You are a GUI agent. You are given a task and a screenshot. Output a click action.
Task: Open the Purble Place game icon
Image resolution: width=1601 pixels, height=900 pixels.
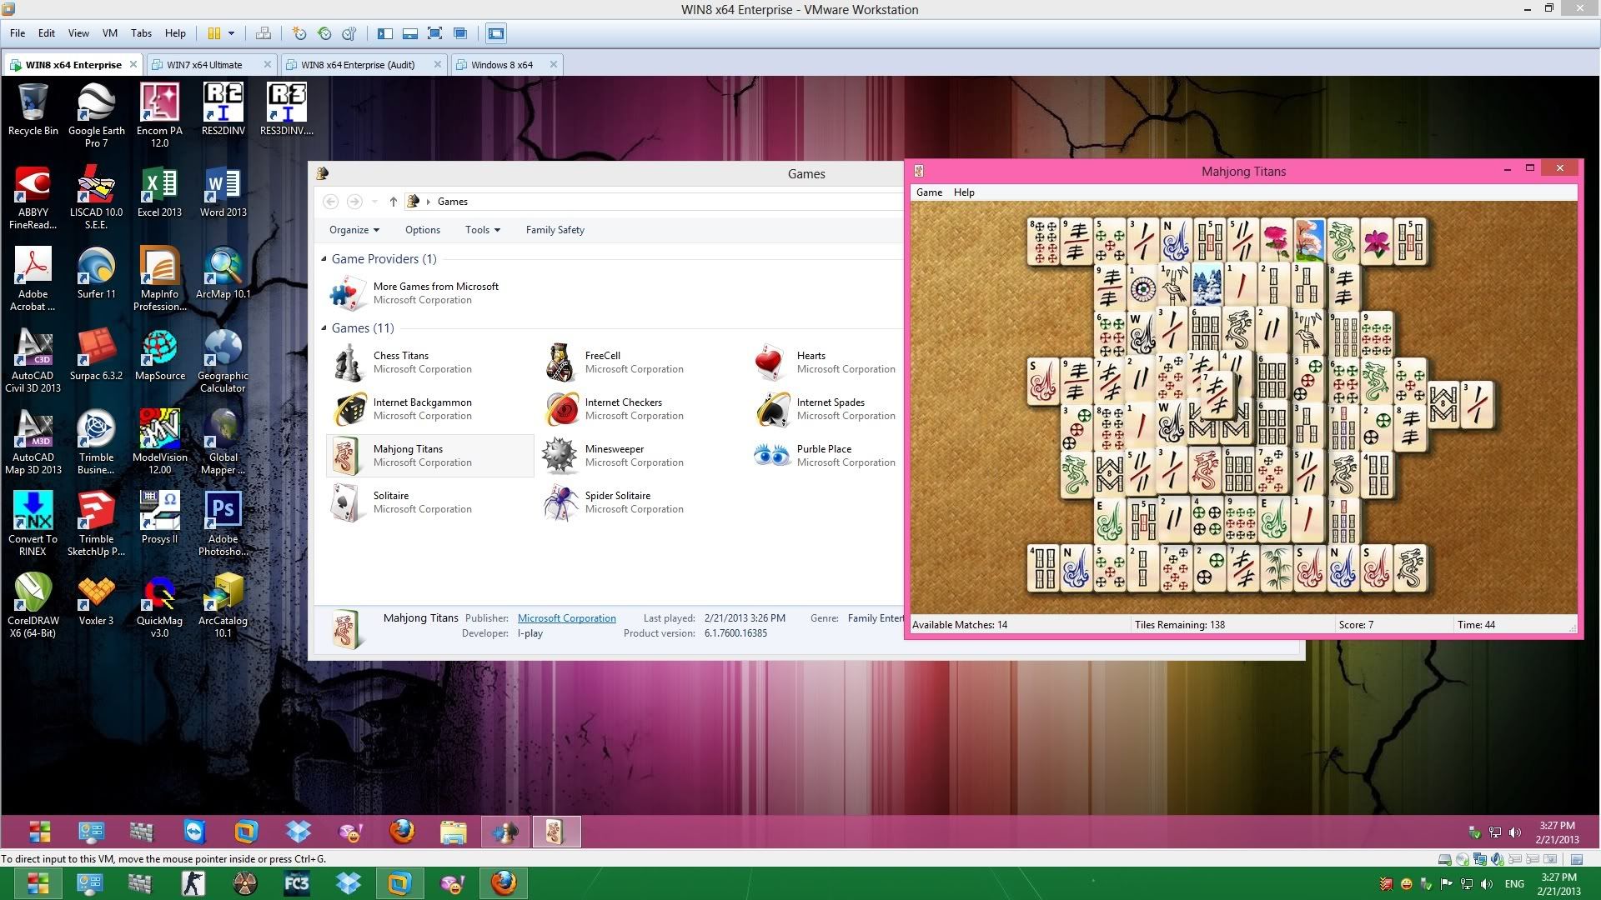[x=772, y=456]
